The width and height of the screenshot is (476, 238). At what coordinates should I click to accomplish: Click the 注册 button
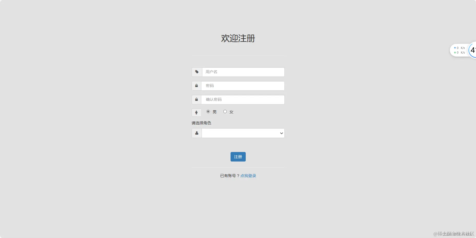(238, 157)
